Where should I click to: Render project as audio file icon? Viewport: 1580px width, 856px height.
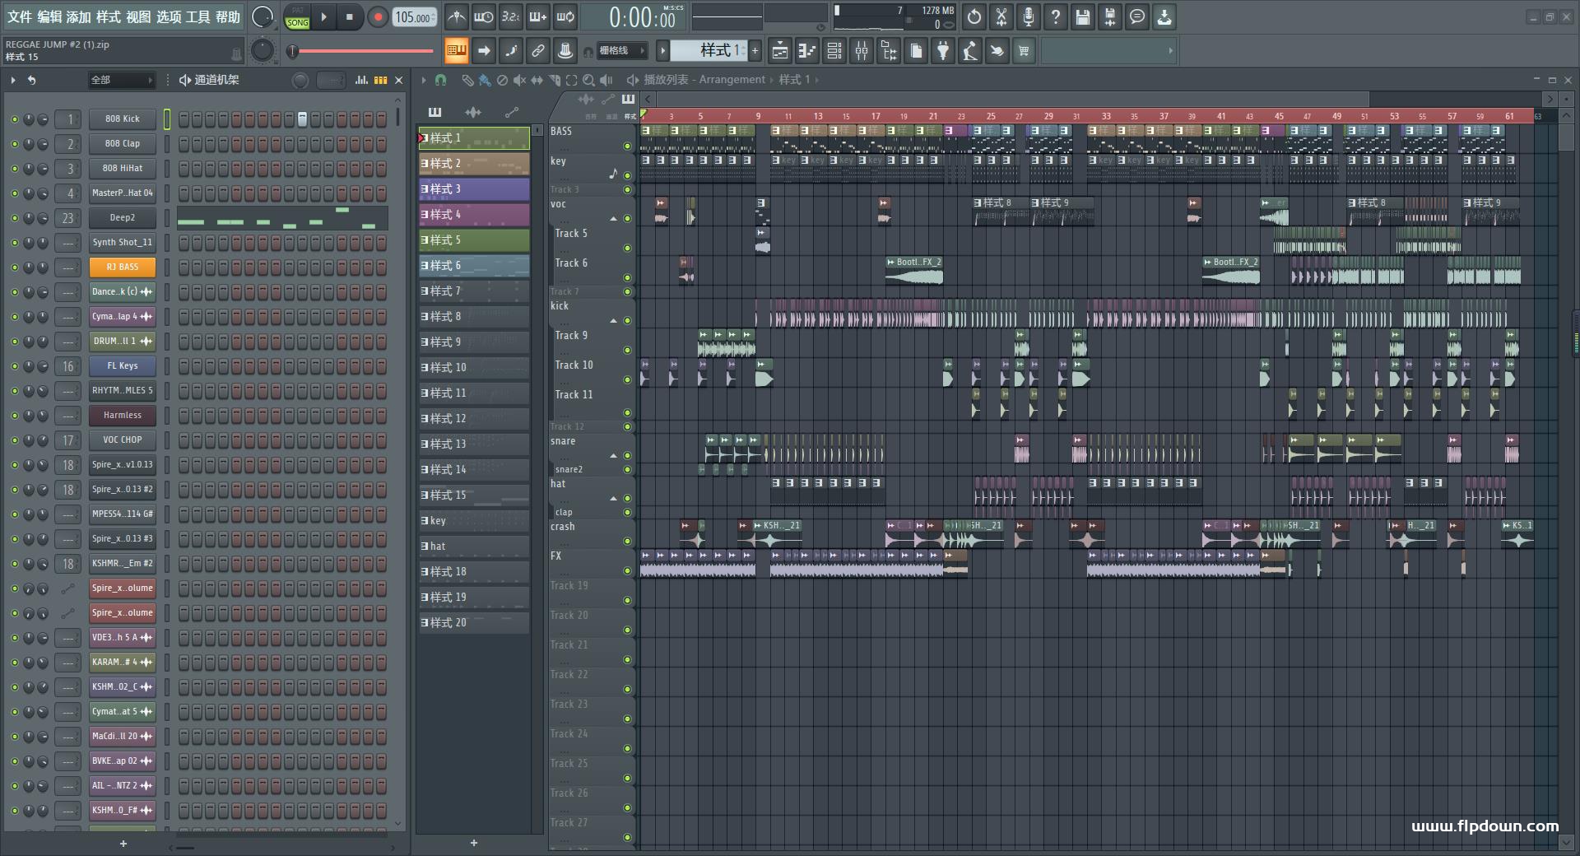pyautogui.click(x=1110, y=16)
